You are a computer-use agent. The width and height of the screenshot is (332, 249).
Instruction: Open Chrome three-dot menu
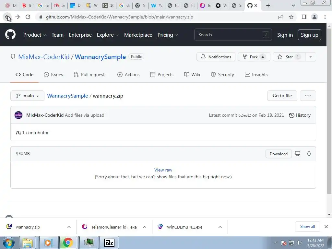[x=325, y=17]
